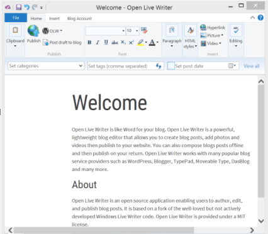This screenshot has height=234, width=268.
Task: Open the font family combo box
Action: [x=106, y=31]
